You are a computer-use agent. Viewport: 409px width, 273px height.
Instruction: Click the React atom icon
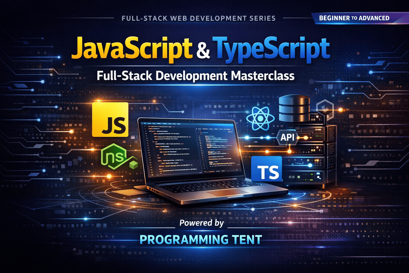(x=260, y=118)
